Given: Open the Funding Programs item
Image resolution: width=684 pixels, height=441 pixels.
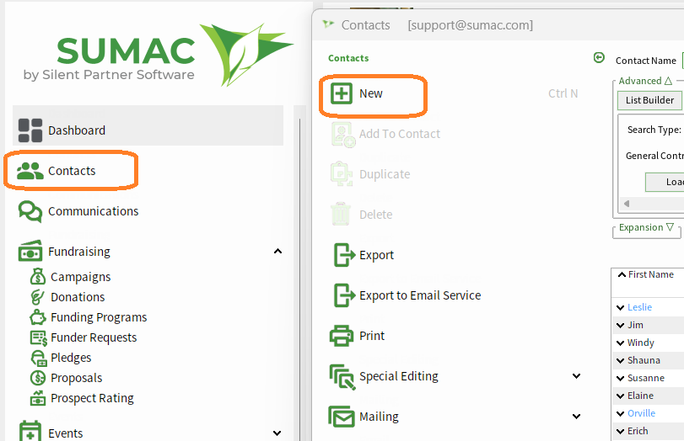Looking at the screenshot, I should (x=99, y=317).
